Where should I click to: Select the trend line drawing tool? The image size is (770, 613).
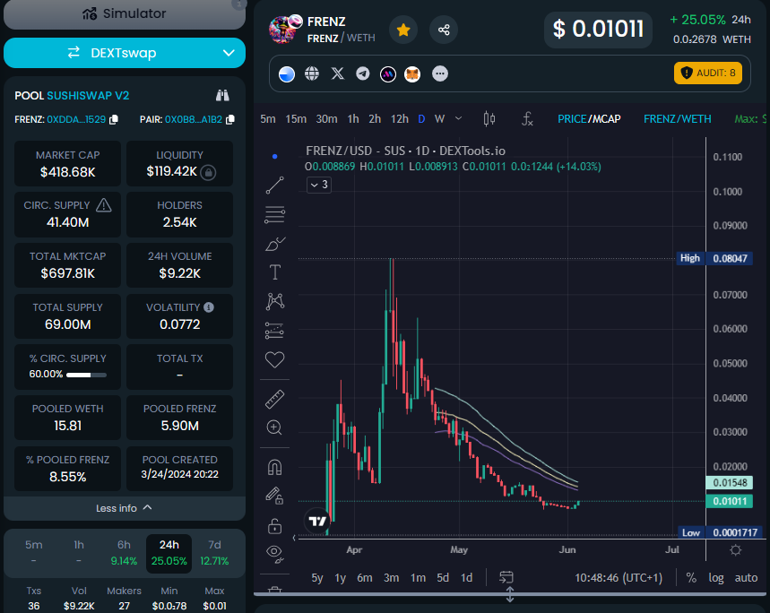tap(274, 186)
